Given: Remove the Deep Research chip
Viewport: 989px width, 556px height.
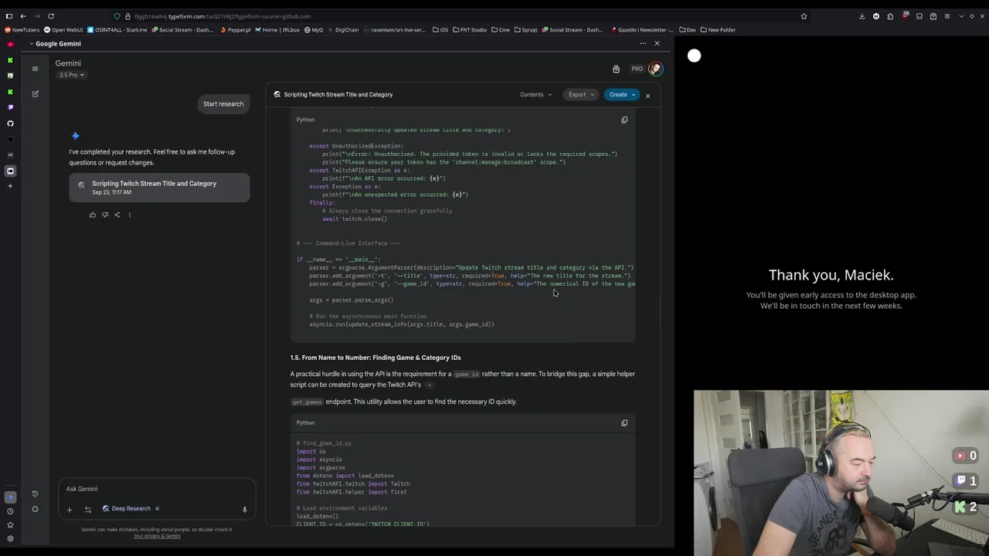Looking at the screenshot, I should pos(157,508).
